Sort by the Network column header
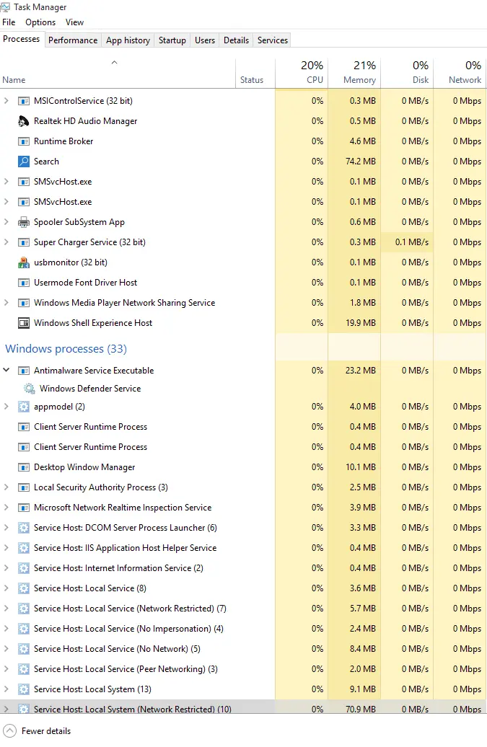The height and width of the screenshot is (747, 487). click(460, 74)
